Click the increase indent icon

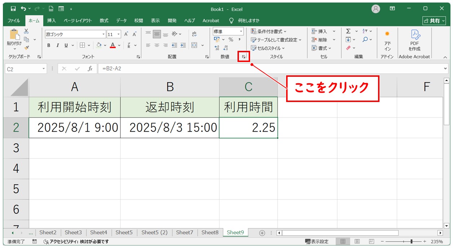(x=183, y=45)
